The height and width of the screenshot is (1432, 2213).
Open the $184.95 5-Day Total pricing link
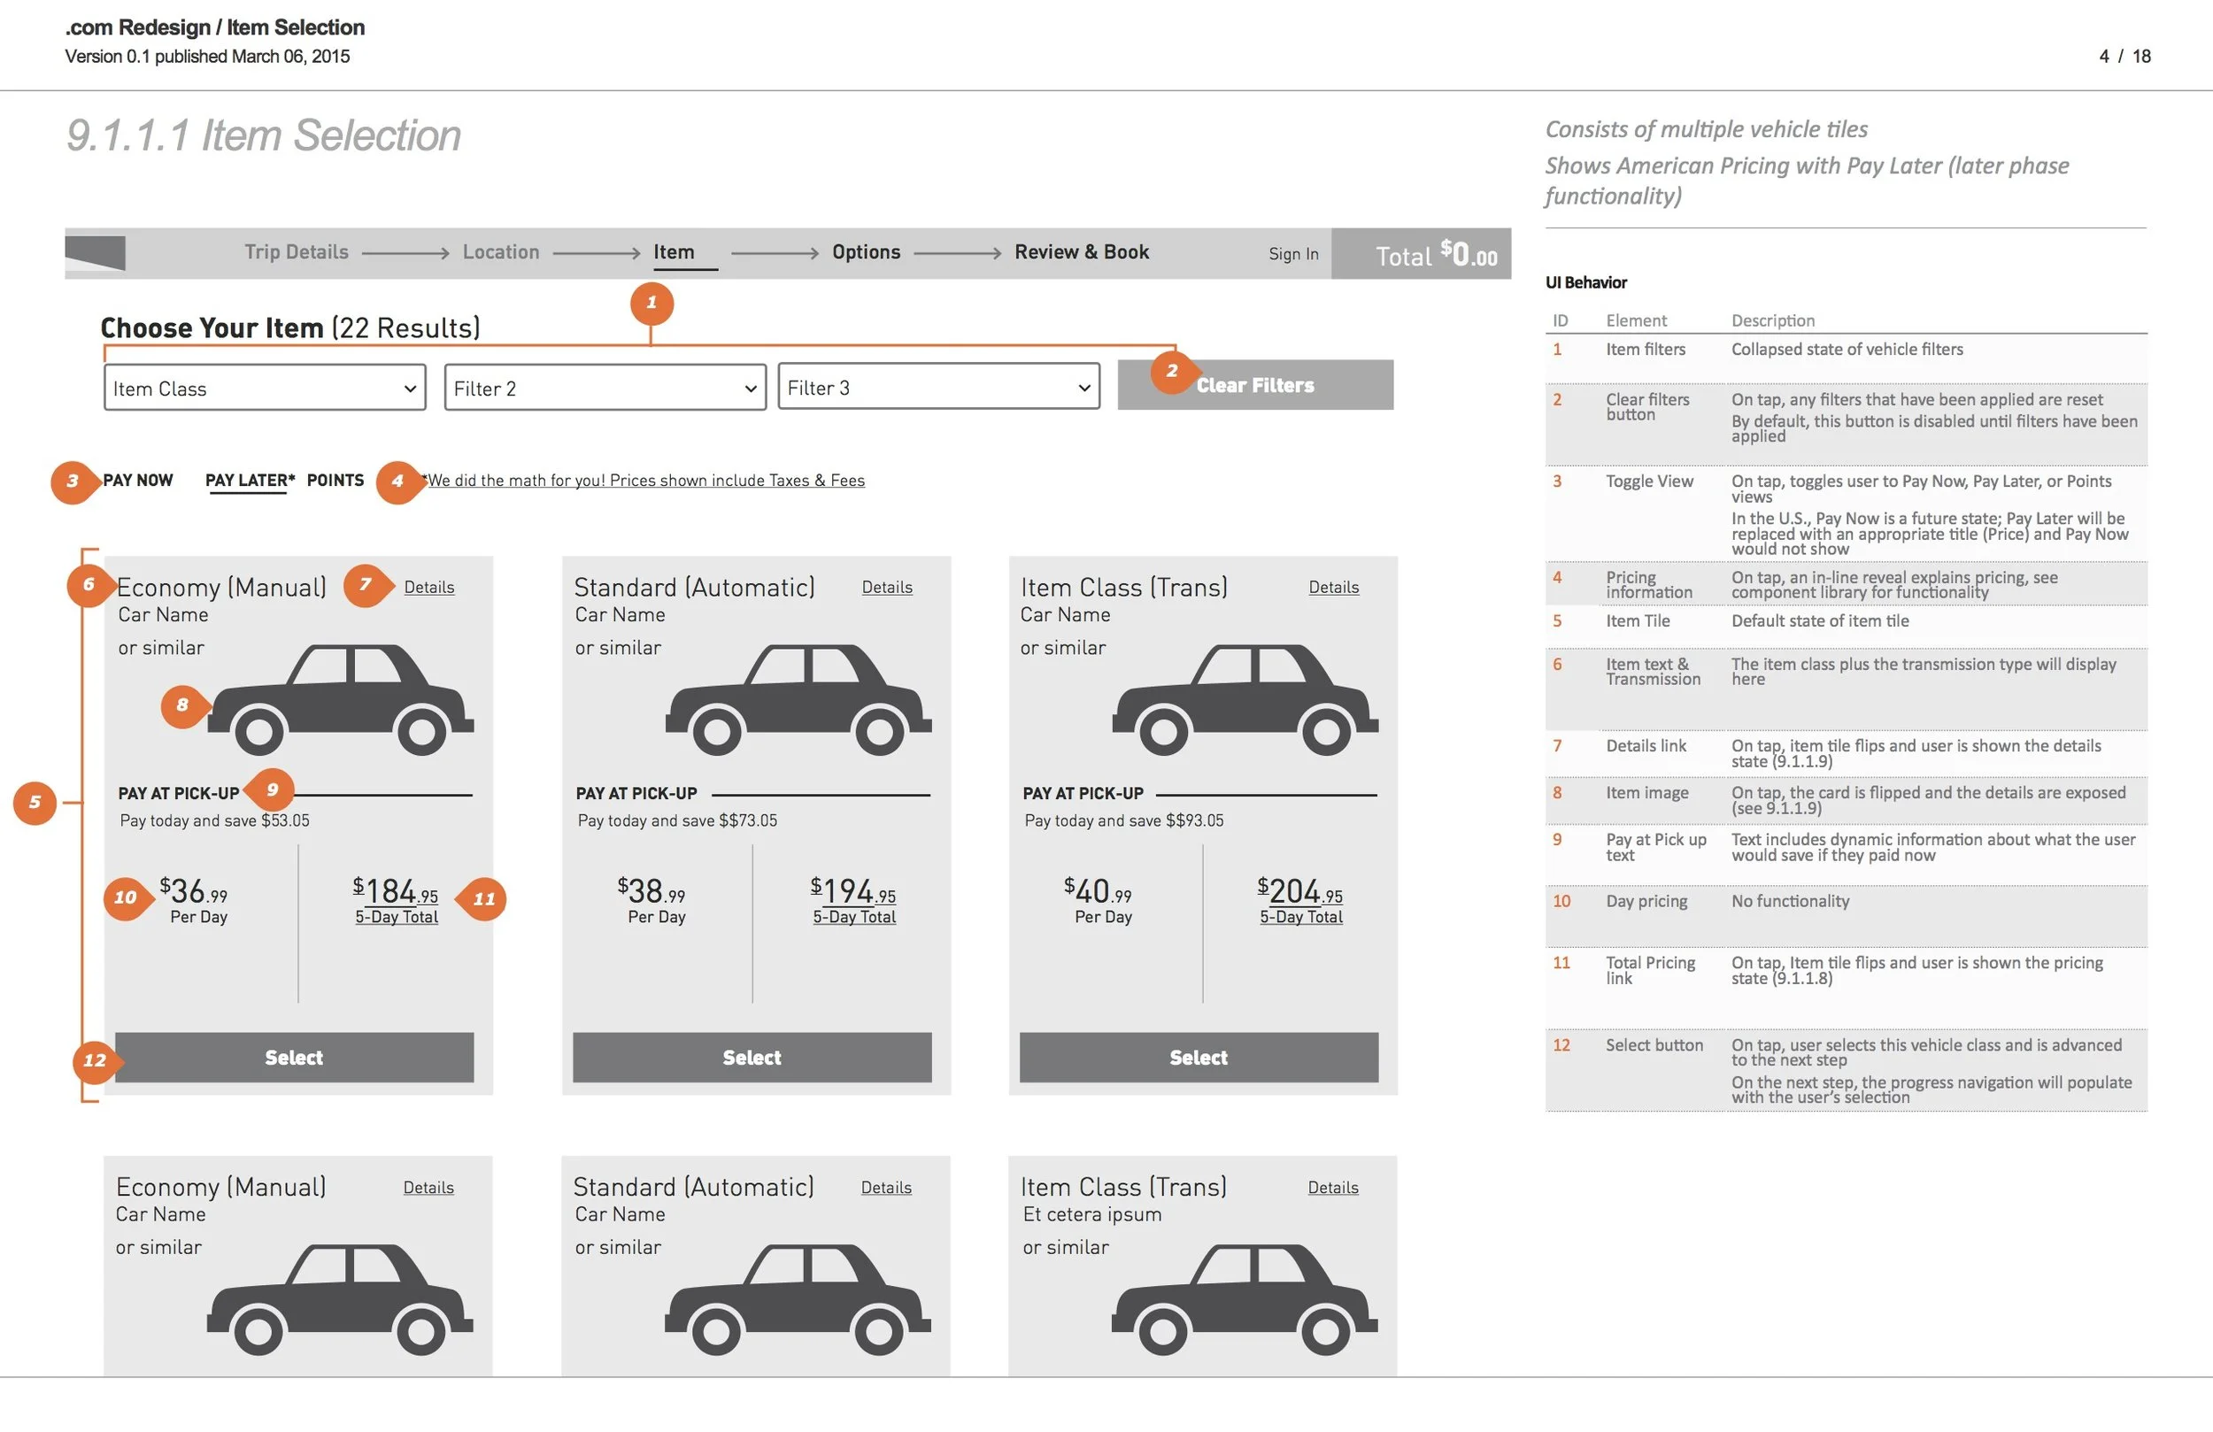tap(396, 900)
